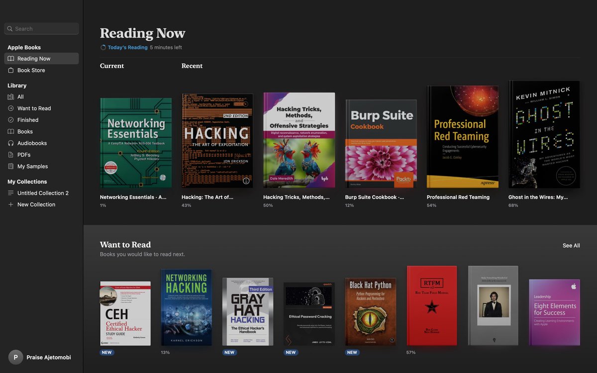This screenshot has width=597, height=373.
Task: Open the Praise Ajetomobi account button
Action: 40,357
